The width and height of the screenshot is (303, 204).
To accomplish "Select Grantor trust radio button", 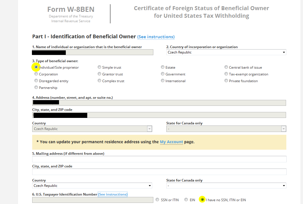I will coord(99,74).
